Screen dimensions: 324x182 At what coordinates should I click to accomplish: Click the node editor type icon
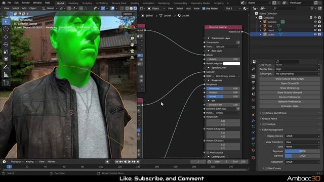pos(142,9)
